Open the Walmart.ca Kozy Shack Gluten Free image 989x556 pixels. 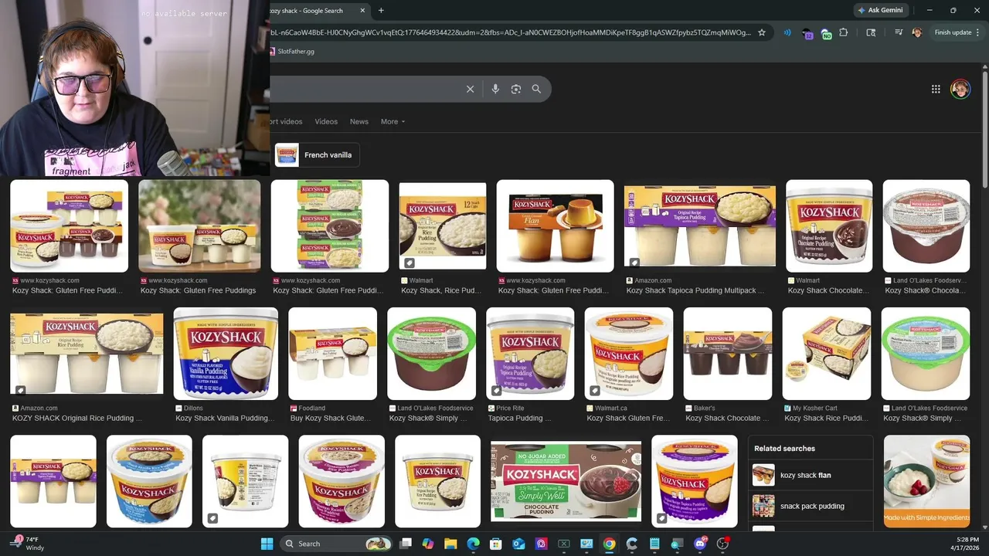click(629, 354)
